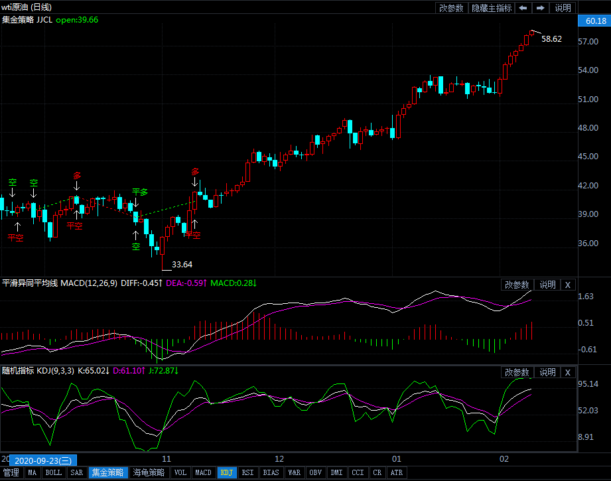611x481 pixels.
Task: Open 管理 indicator management
Action: click(11, 473)
